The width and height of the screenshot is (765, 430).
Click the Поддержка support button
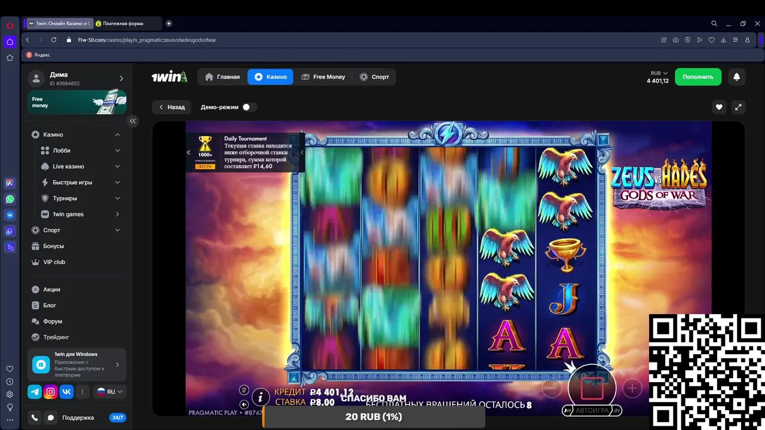78,417
